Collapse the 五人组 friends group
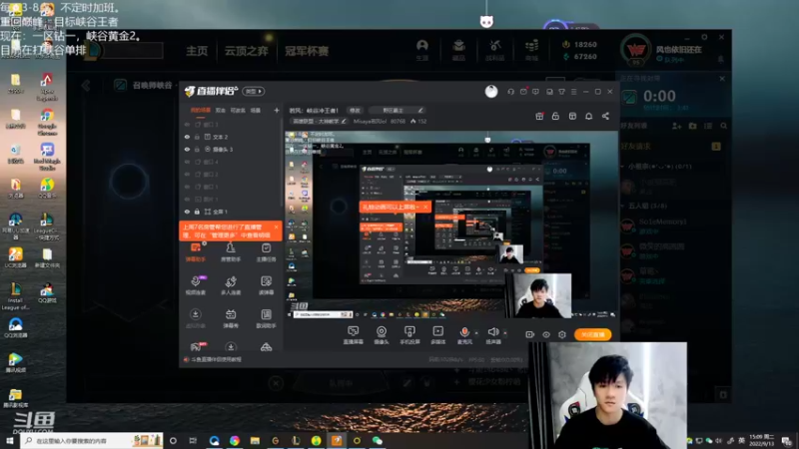Screen dimensions: 799x449 pos(622,206)
